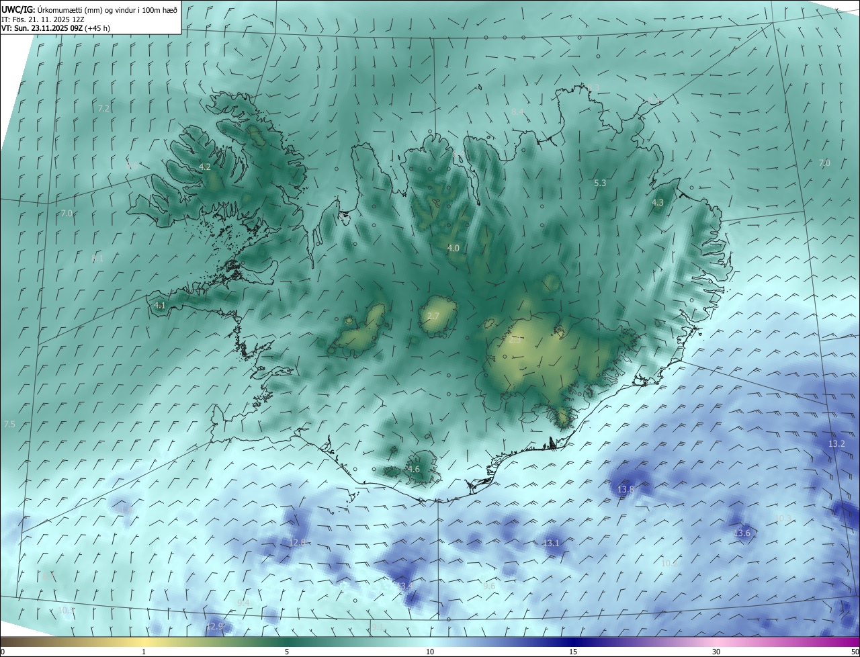860x657 pixels.
Task: Select the 12.9 value near the bottom edge
Action: pos(214,627)
